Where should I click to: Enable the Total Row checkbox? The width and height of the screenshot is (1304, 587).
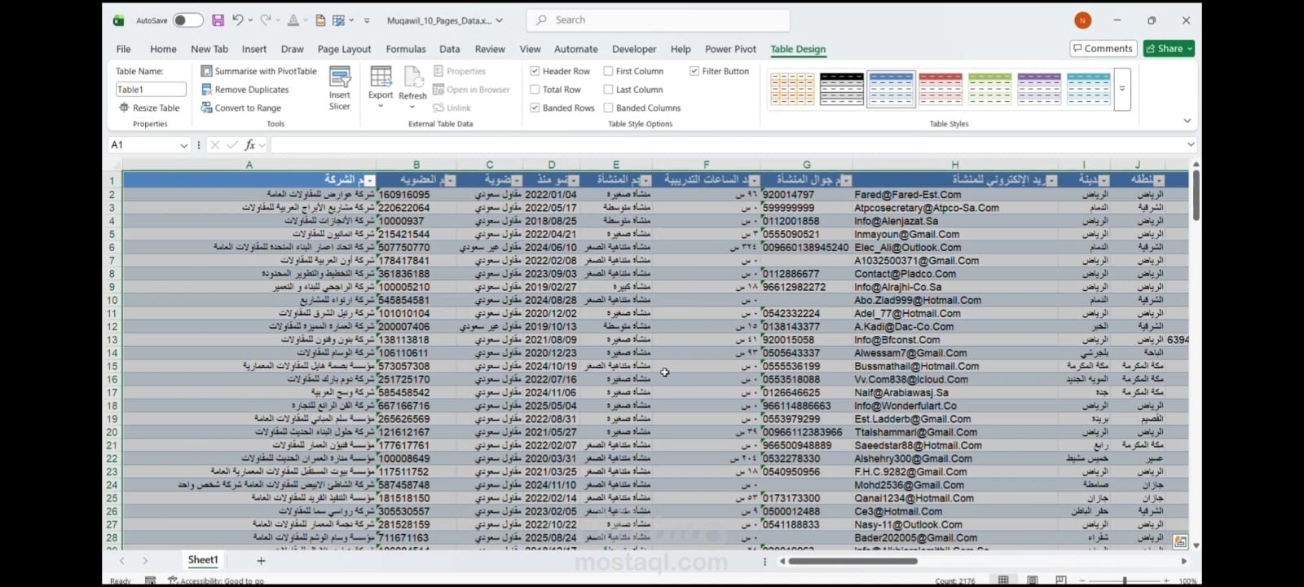[535, 90]
